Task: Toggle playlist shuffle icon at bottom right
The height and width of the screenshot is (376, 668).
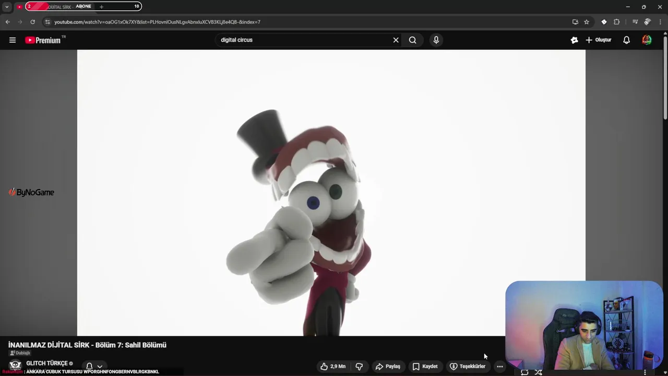Action: click(538, 372)
